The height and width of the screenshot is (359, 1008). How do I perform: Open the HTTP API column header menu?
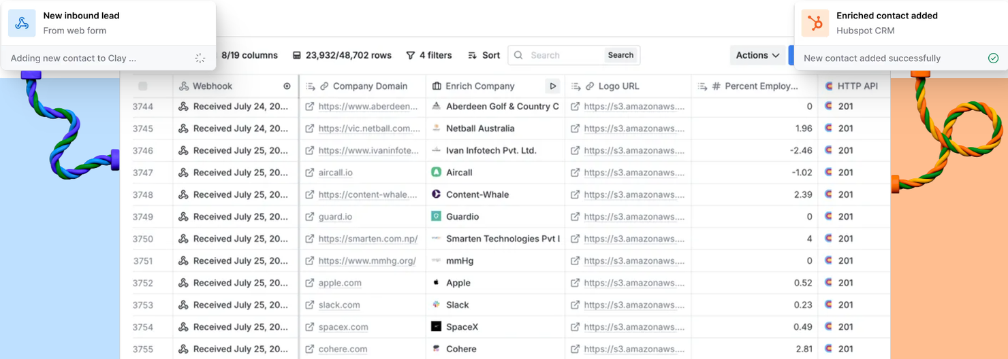(854, 86)
